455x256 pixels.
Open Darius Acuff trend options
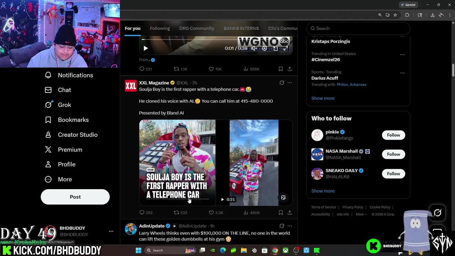402,73
